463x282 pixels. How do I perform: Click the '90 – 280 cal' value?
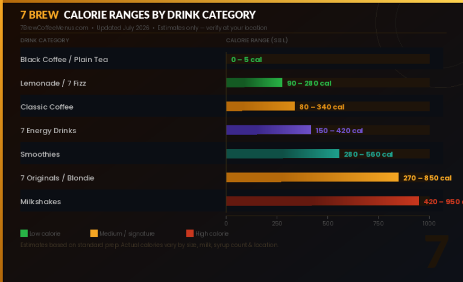click(309, 83)
